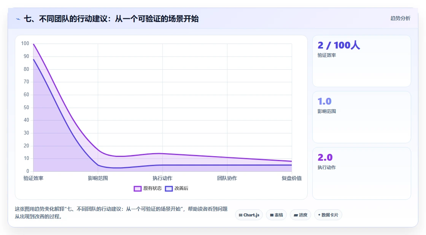Click the square icon in the 表格 pill
Image resolution: width=426 pixels, height=235 pixels.
[x=272, y=215]
